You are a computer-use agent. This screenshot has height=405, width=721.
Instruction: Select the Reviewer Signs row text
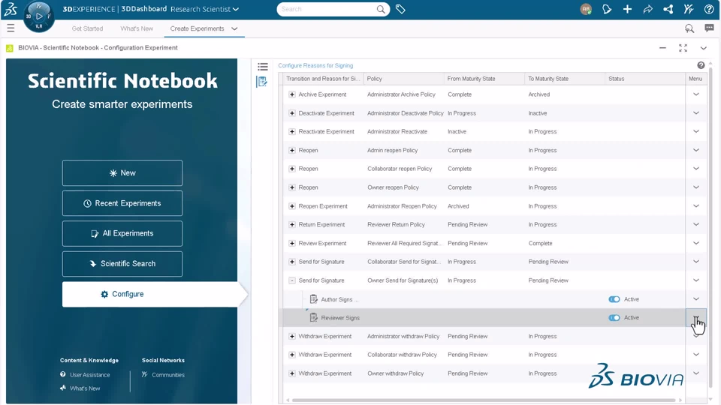(340, 318)
